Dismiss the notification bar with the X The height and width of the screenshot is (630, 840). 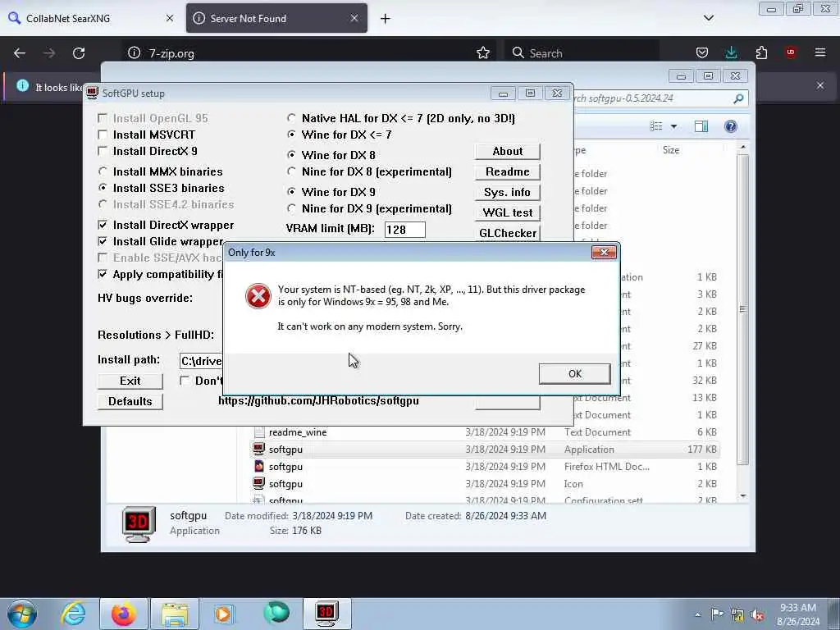(820, 85)
